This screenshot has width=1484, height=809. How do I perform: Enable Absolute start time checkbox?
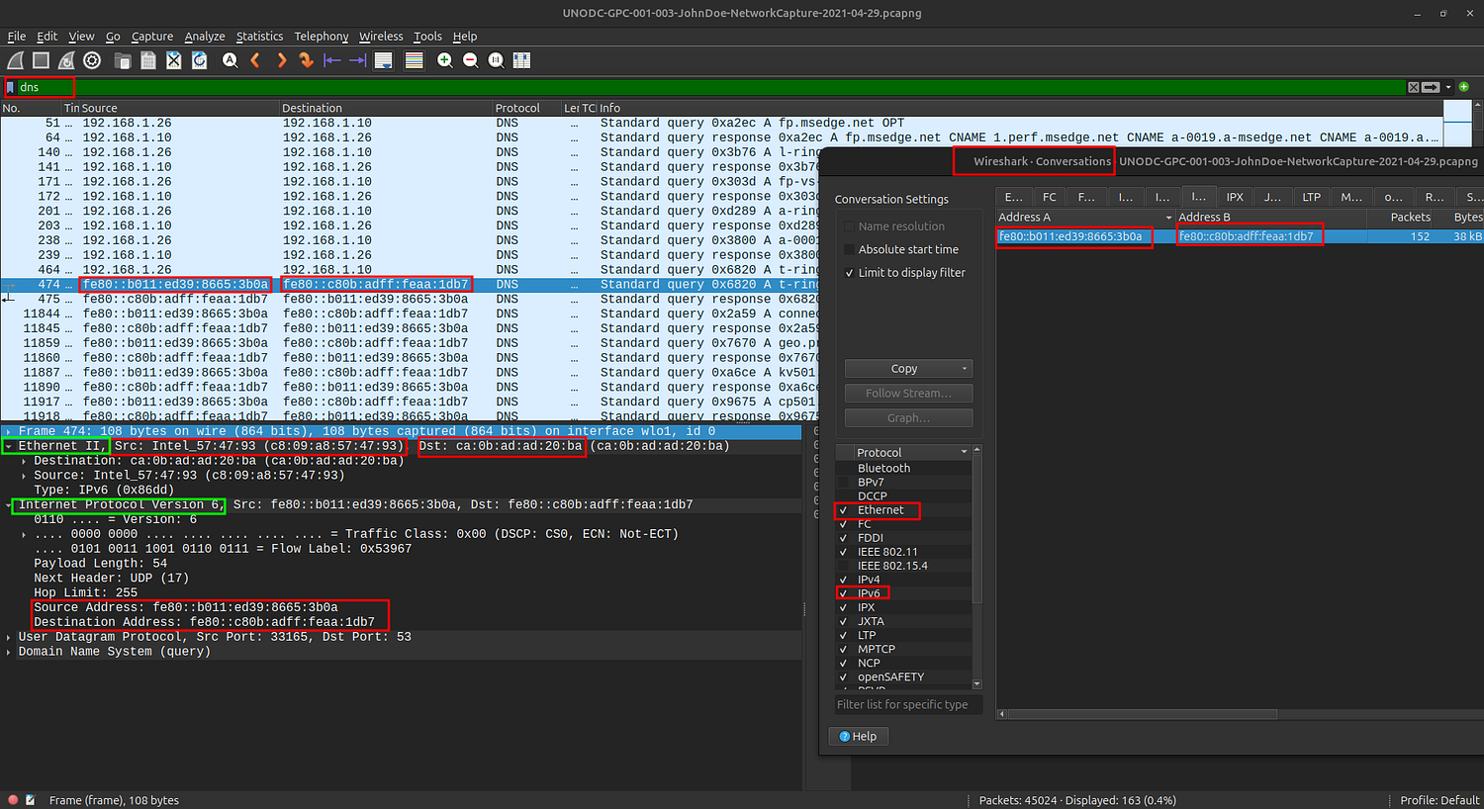coord(849,249)
